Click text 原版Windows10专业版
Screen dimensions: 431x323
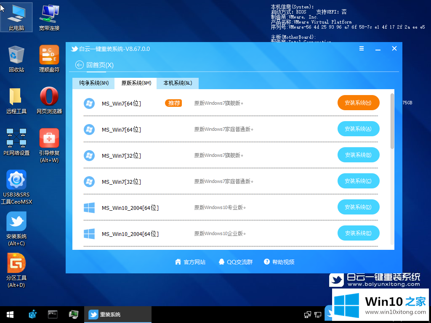pos(220,208)
